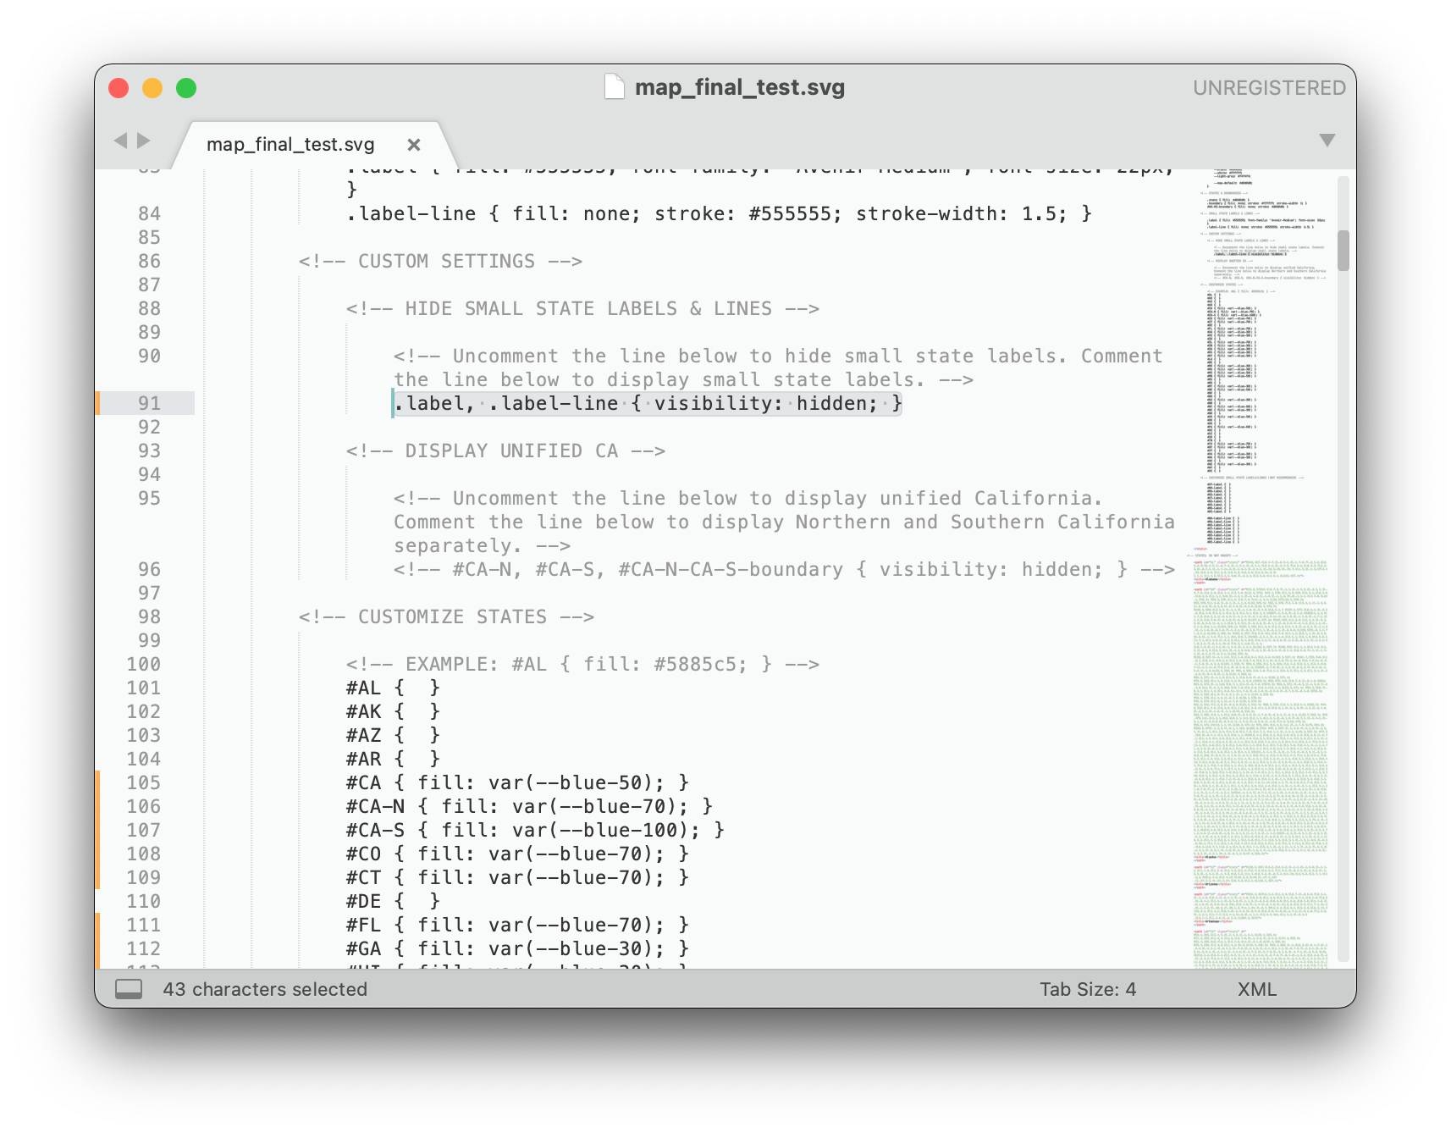
Task: Click the vertical scrollbar thumb
Action: tap(1343, 251)
